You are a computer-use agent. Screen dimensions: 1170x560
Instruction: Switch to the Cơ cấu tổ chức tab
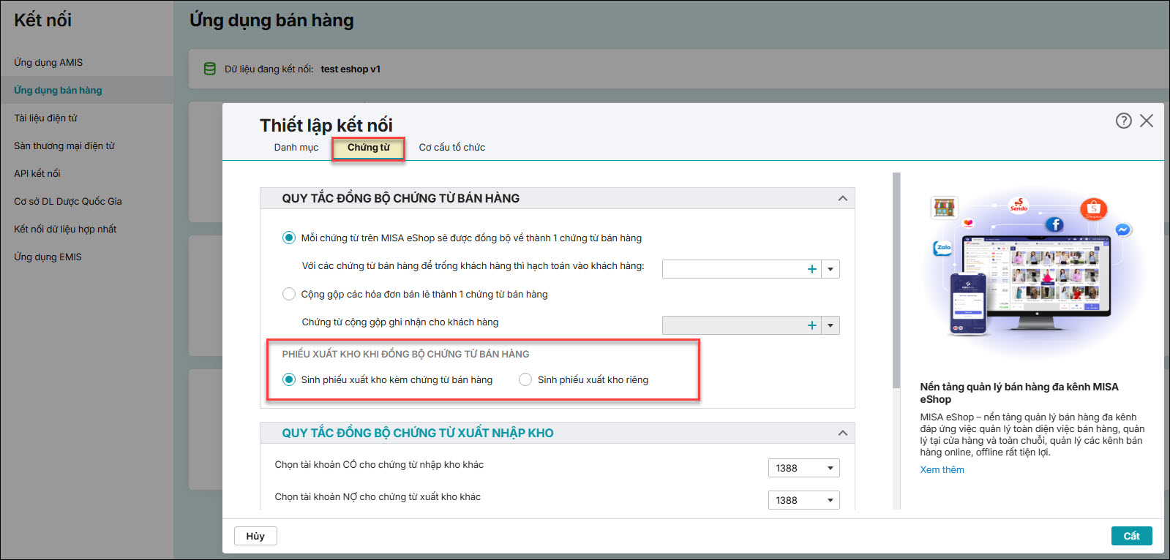click(x=452, y=147)
